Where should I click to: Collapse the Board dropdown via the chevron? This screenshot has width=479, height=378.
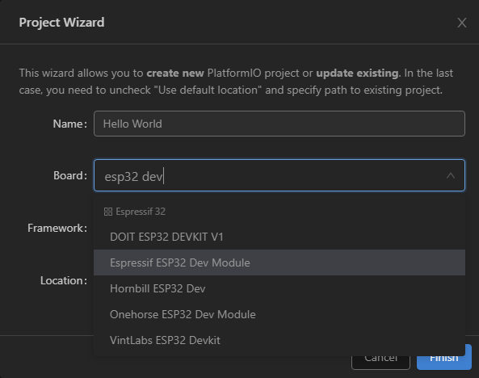(450, 176)
